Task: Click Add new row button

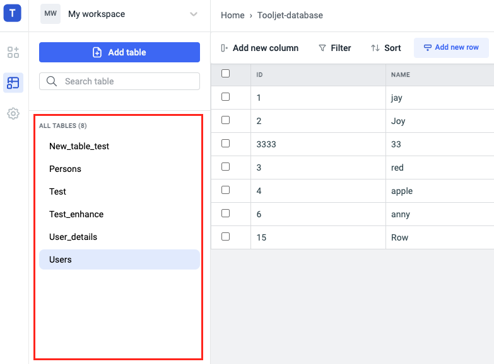Action: coord(451,48)
